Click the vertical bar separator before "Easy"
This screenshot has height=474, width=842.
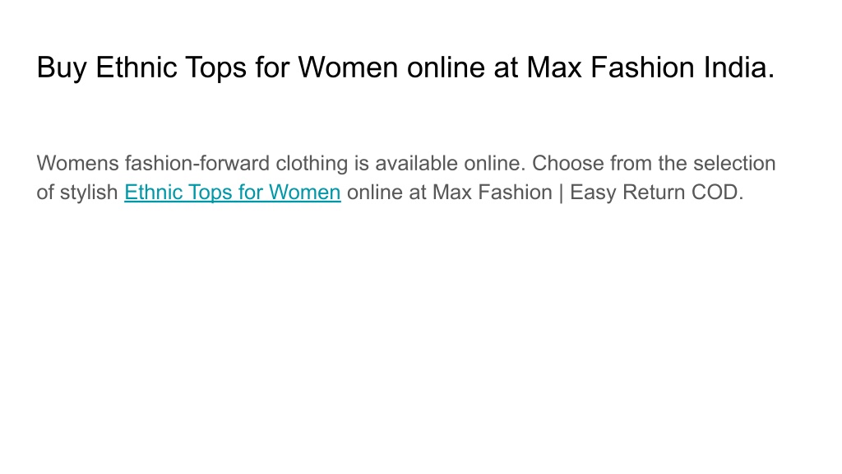(561, 193)
